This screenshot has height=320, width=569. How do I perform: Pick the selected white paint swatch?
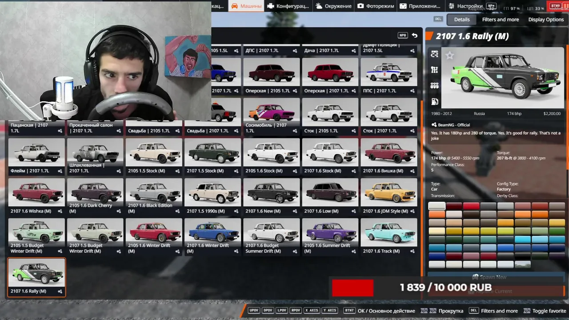point(437,206)
